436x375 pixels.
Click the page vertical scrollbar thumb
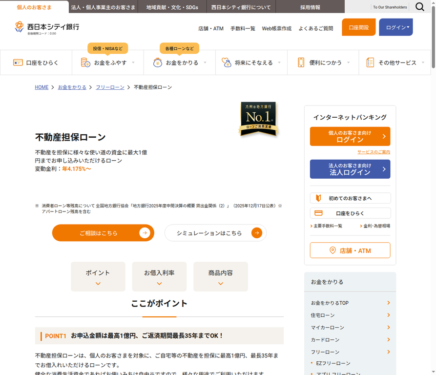coord(433,37)
